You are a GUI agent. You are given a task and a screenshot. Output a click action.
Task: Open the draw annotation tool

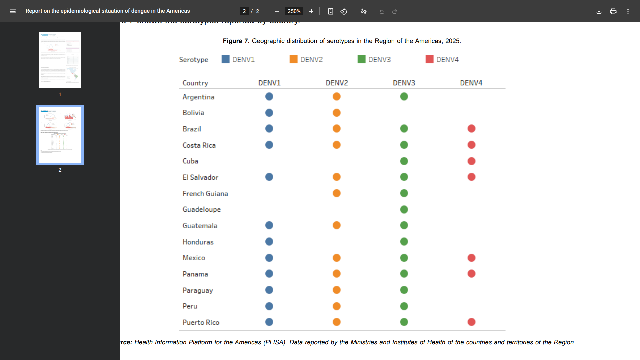point(364,11)
